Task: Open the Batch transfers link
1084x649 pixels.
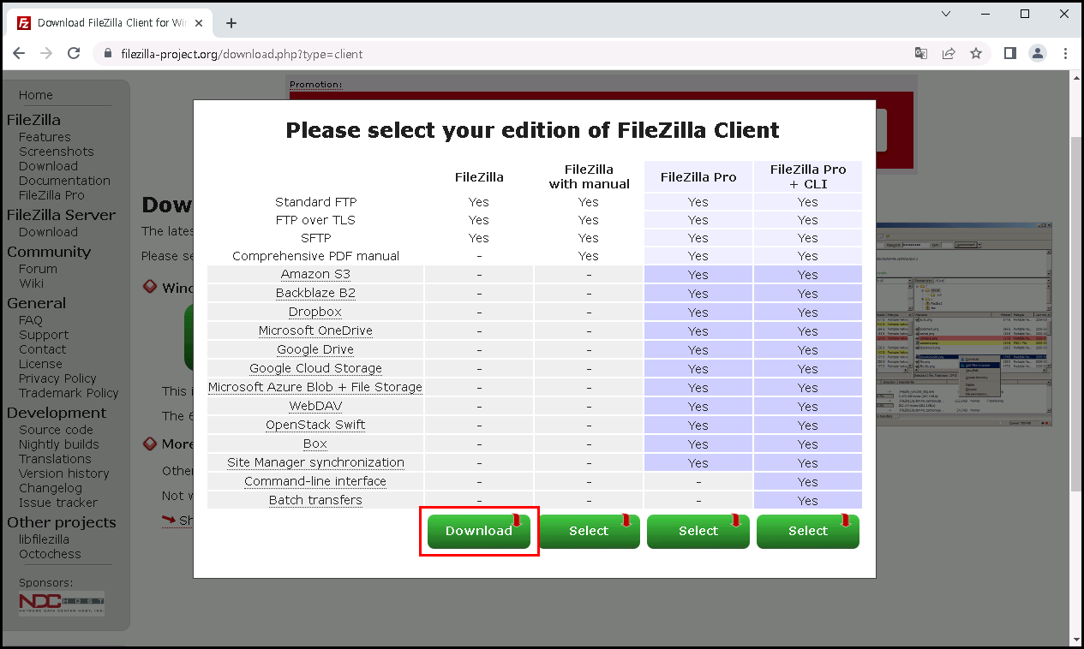Action: [315, 500]
